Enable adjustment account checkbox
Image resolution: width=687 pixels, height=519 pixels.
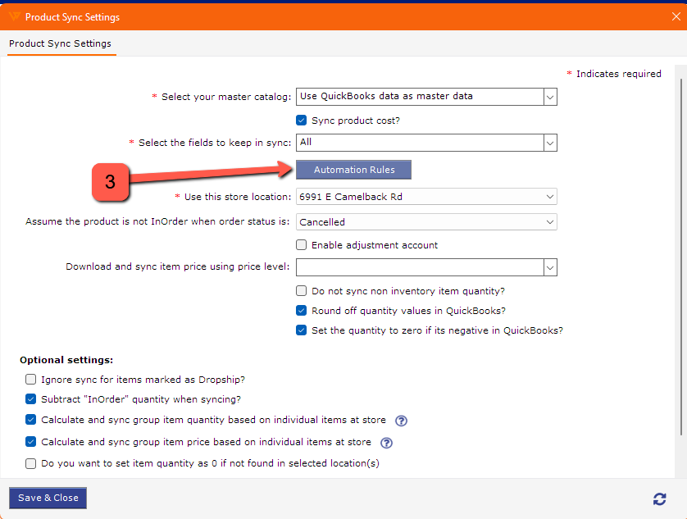coord(301,244)
